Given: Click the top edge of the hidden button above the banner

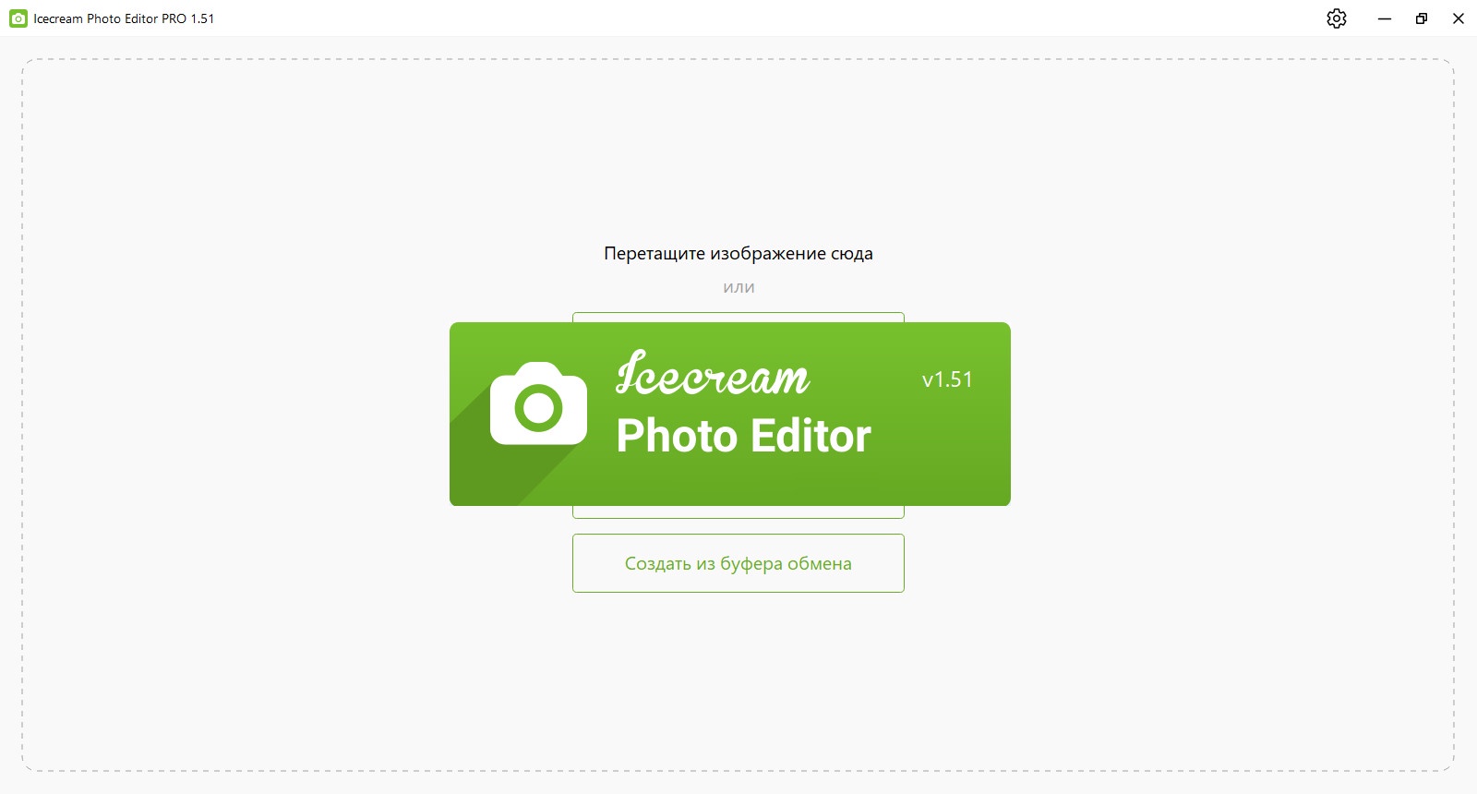Looking at the screenshot, I should pyautogui.click(x=738, y=317).
